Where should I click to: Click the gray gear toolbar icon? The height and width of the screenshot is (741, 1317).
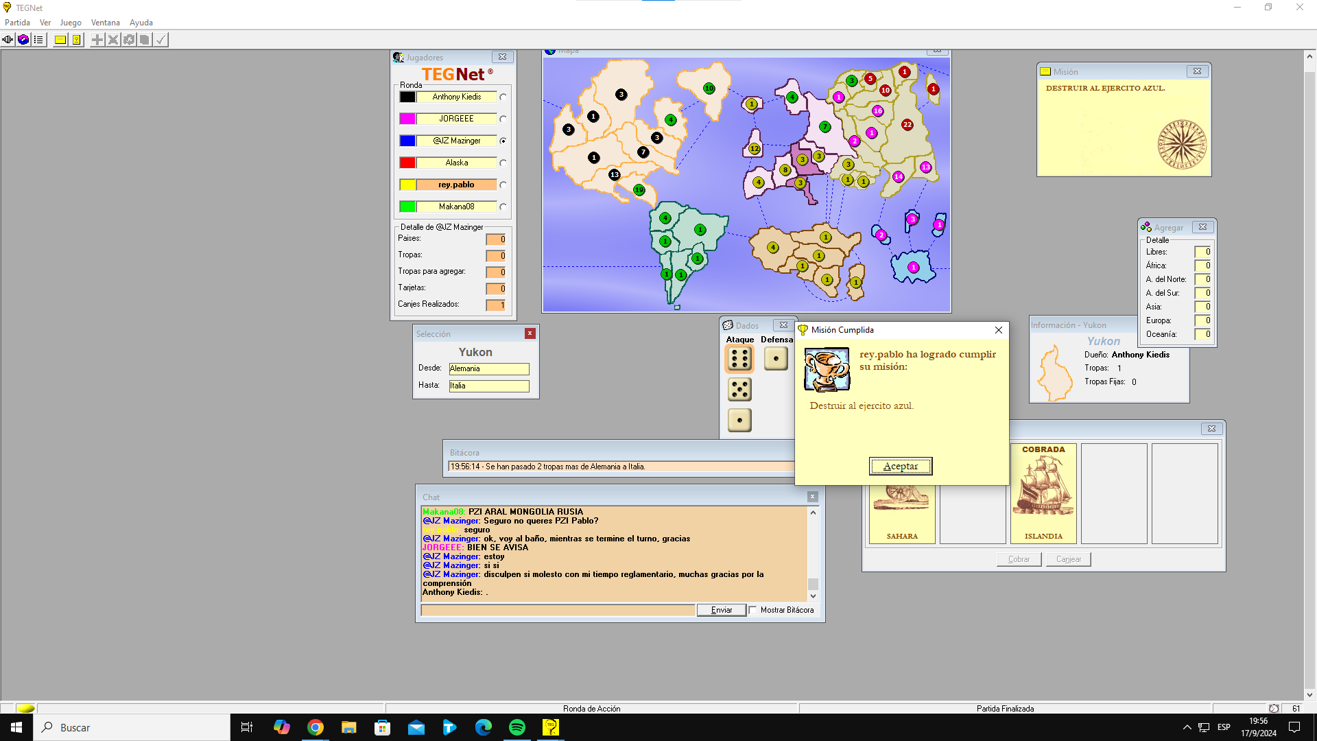pyautogui.click(x=129, y=40)
